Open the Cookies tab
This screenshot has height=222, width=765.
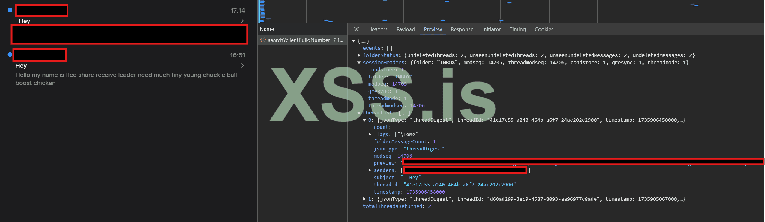(544, 29)
